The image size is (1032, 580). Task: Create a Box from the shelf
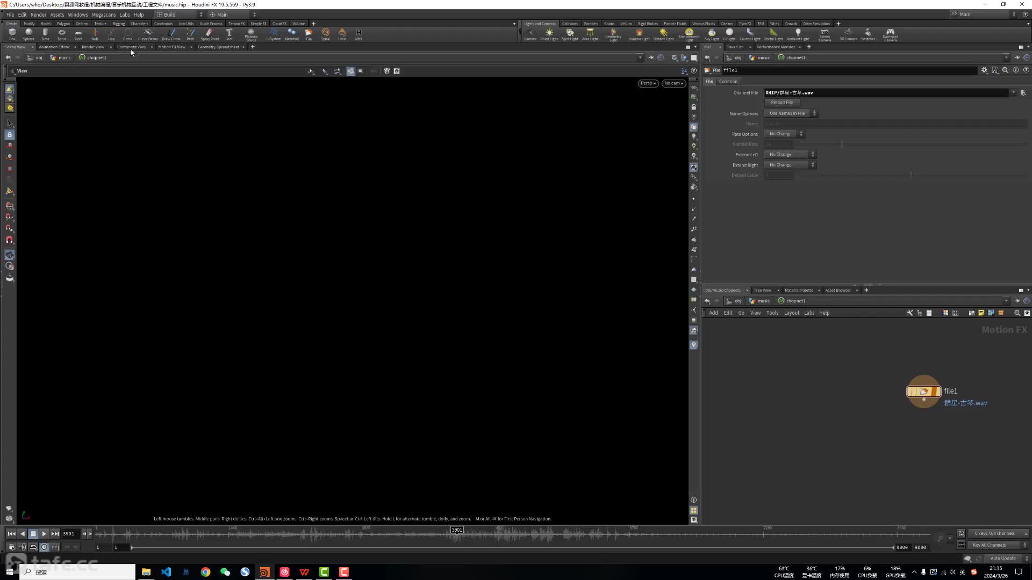[12, 34]
